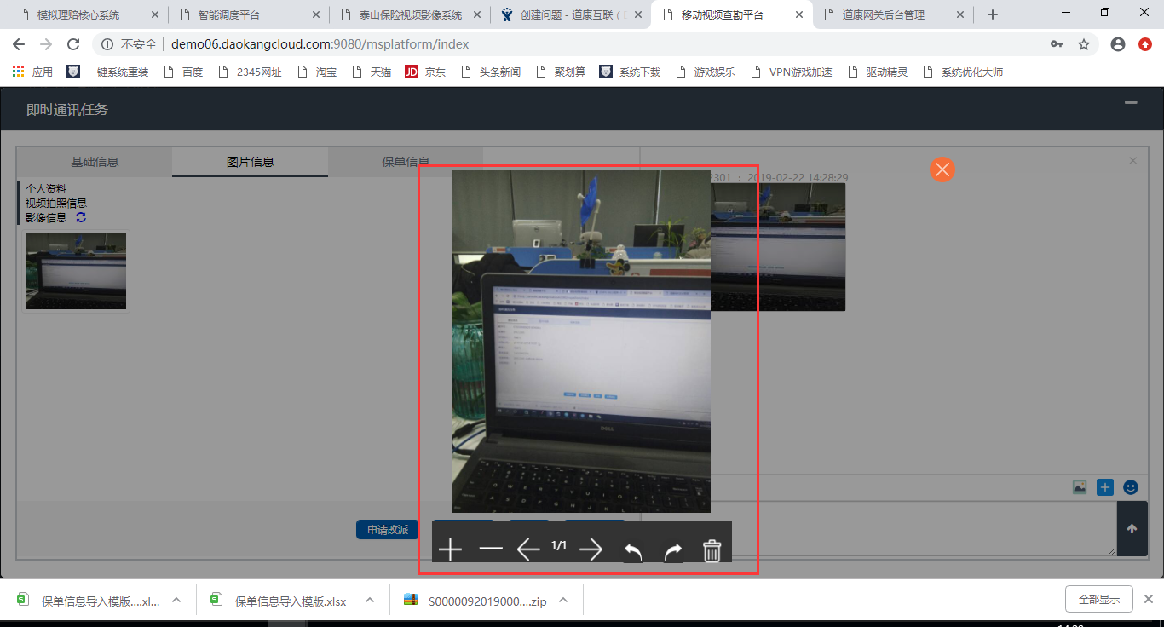
Task: Open 2345网址 bookmark
Action: [x=250, y=72]
